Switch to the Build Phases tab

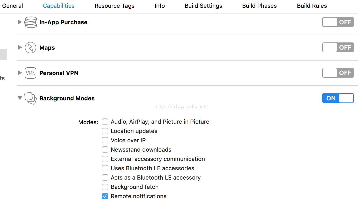[x=259, y=6]
